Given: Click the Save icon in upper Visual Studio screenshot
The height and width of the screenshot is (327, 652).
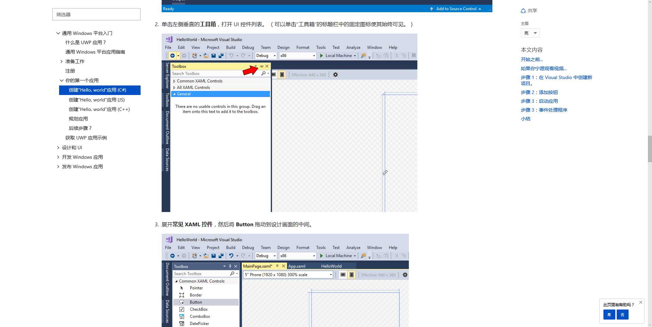Looking at the screenshot, I should coord(214,56).
